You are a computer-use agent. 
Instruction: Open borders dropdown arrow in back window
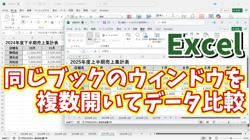[x=41, y=22]
